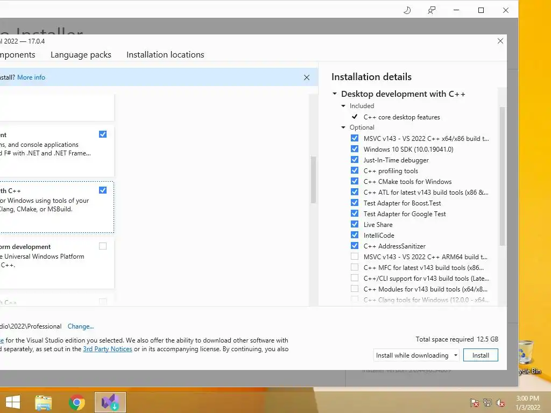The height and width of the screenshot is (413, 551).
Task: Check MSVC v143 ARM64 build tools
Action: pos(355,257)
